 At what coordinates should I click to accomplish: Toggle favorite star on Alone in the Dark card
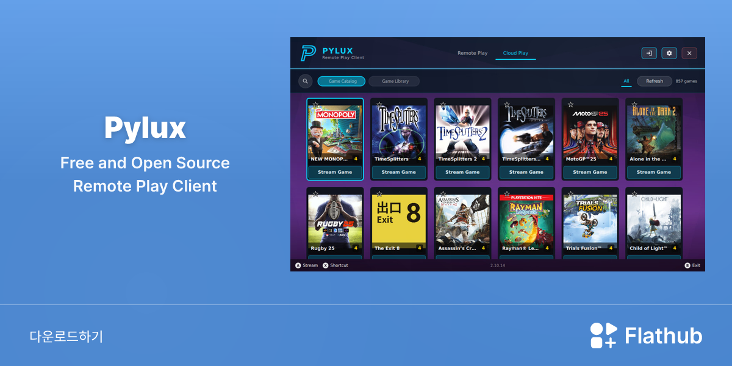634,105
